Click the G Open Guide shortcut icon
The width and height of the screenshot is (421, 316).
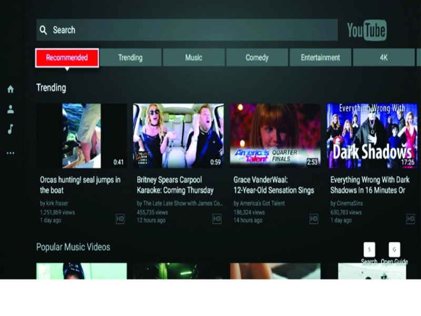394,250
